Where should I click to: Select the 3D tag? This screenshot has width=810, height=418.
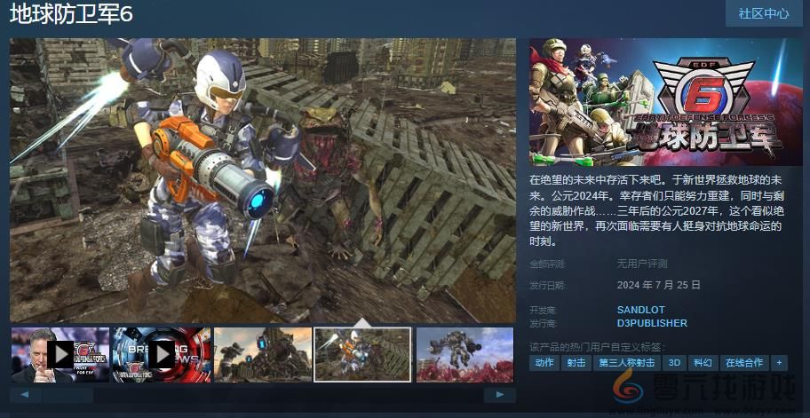[674, 362]
